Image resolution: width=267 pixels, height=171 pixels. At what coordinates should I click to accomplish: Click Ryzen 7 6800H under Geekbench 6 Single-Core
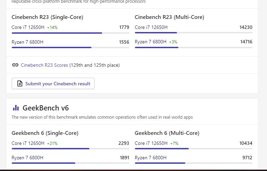pyautogui.click(x=28, y=158)
